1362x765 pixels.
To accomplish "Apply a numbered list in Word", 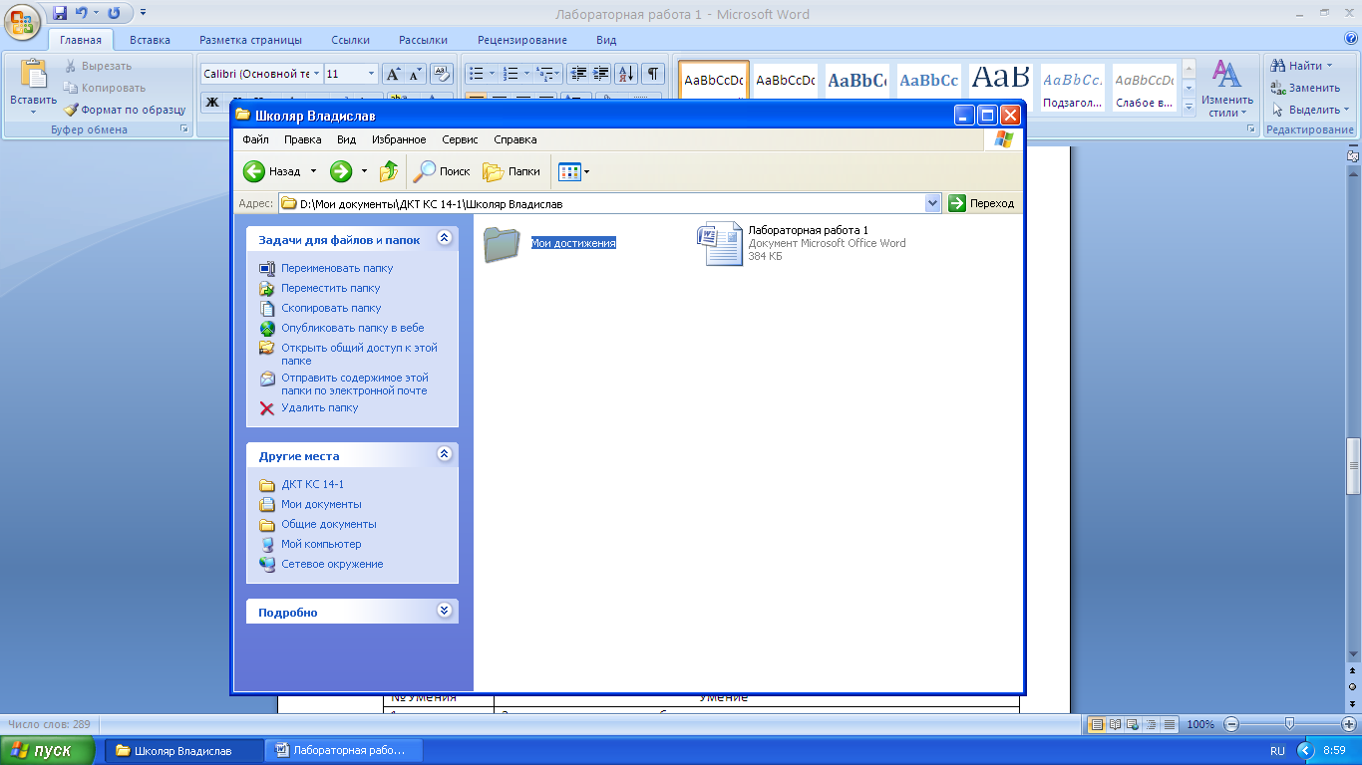I will click(511, 74).
